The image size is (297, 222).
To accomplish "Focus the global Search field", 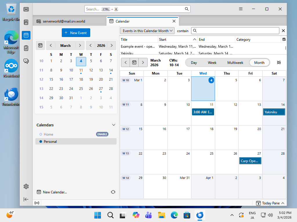I will coord(137,9).
